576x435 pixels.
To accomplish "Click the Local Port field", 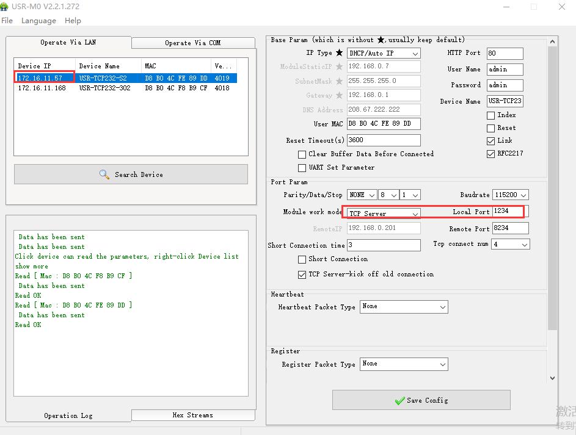I will 510,211.
